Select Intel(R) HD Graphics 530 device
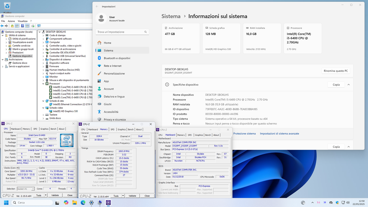The image size is (368, 207). 65,111
